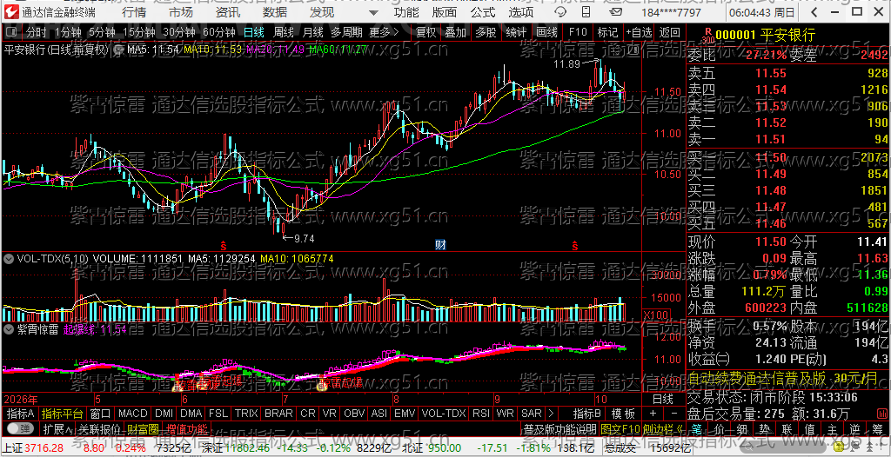The width and height of the screenshot is (891, 457).
Task: Open the 增值功能 tab
Action: point(187,428)
